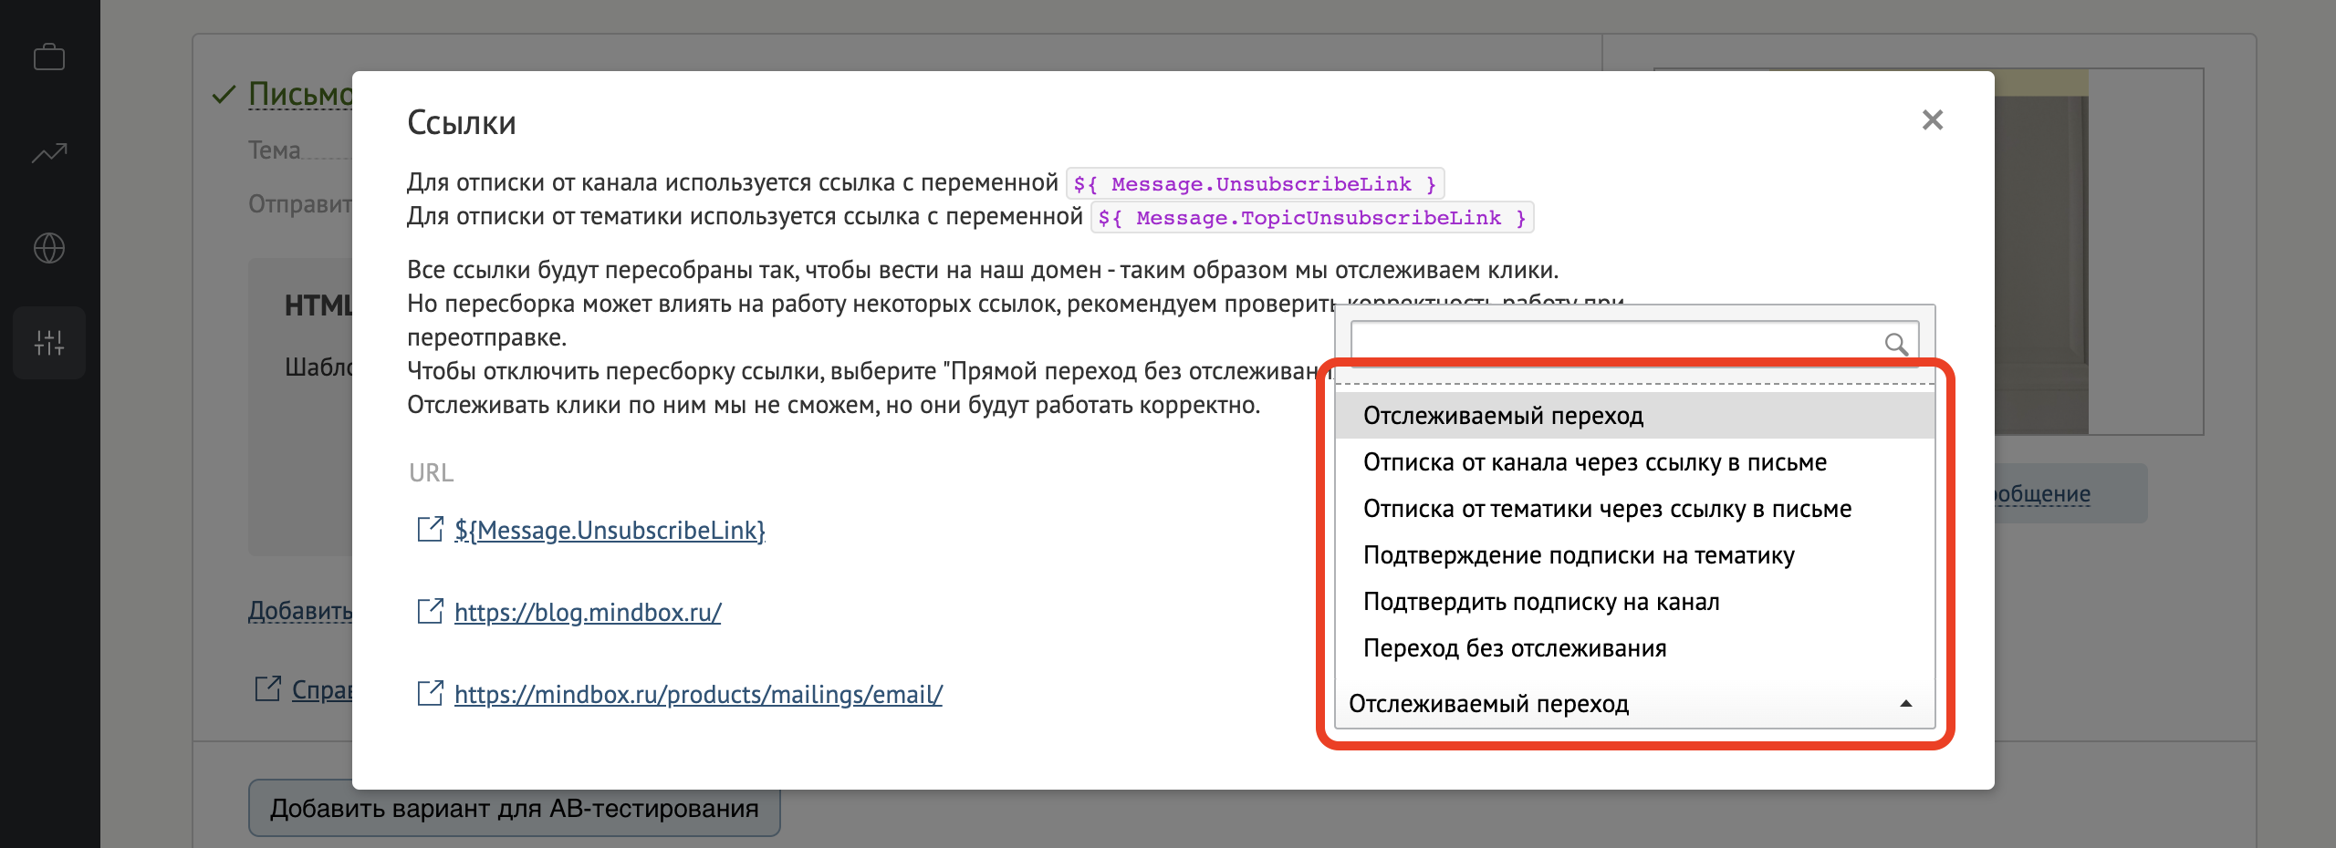Click the green checkmark next to Письмо

224,94
